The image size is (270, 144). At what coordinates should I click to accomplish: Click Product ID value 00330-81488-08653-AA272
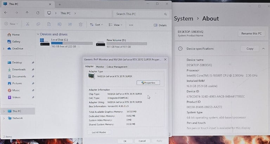(204, 107)
